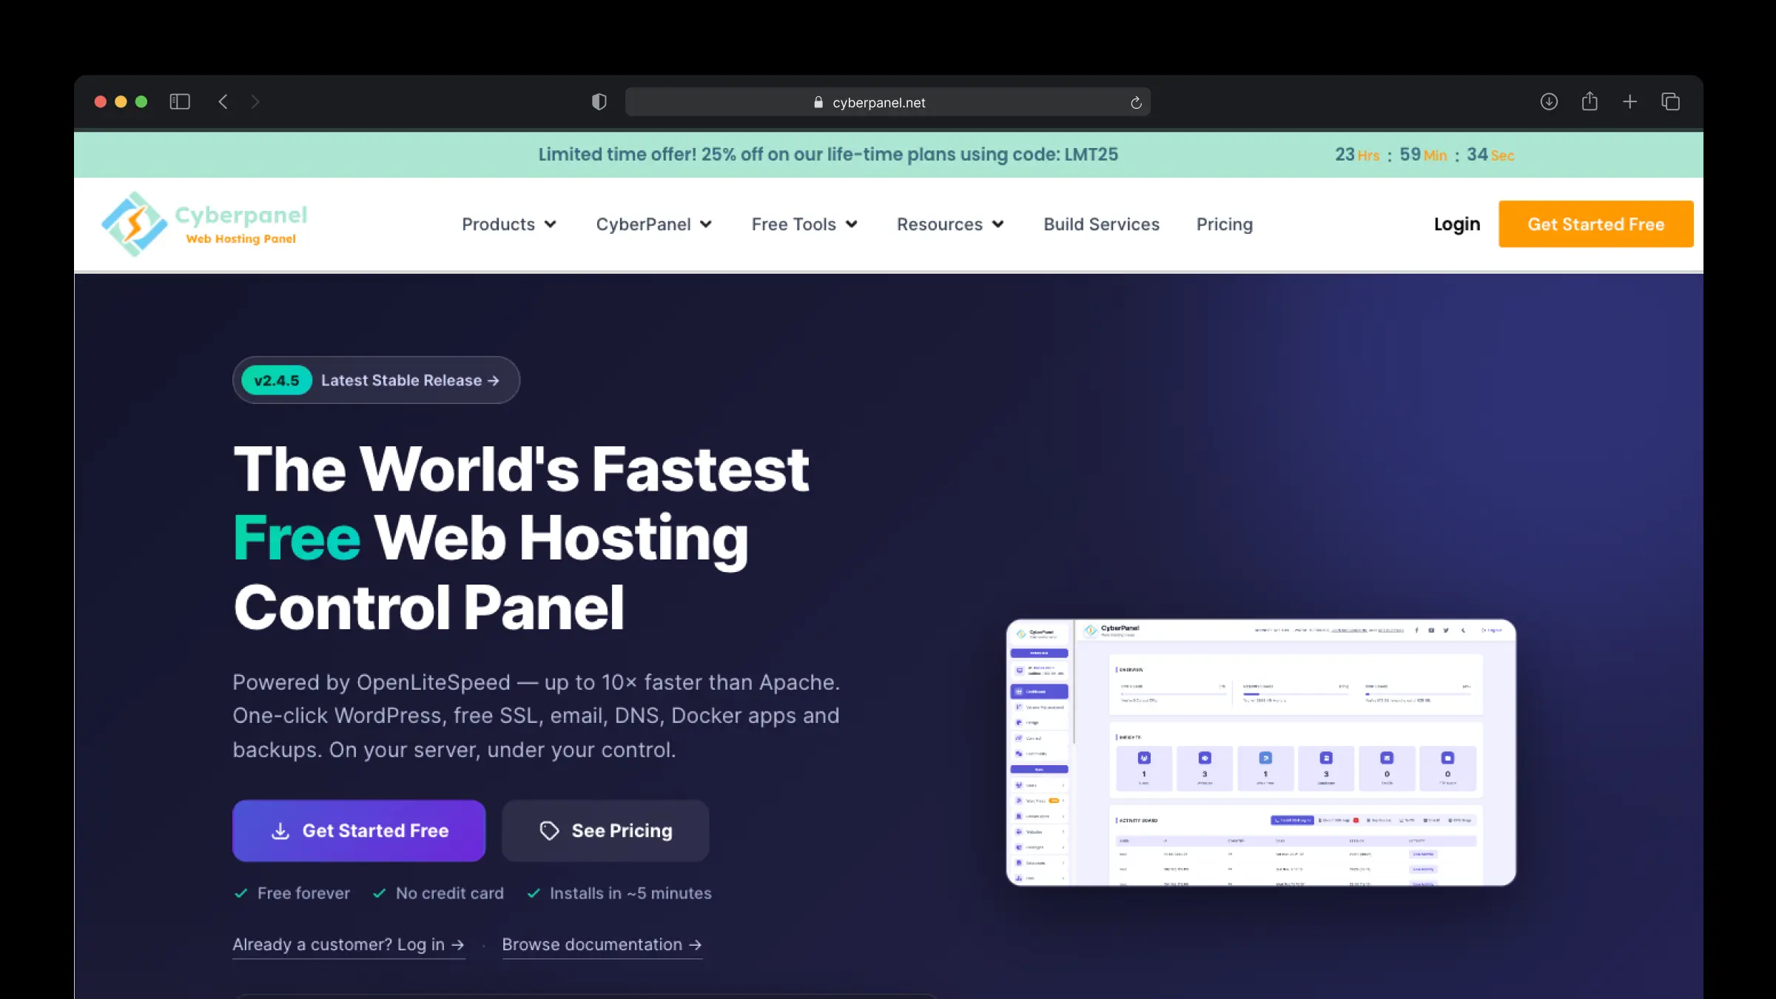The height and width of the screenshot is (999, 1776).
Task: Open the Resources dropdown
Action: (x=950, y=224)
